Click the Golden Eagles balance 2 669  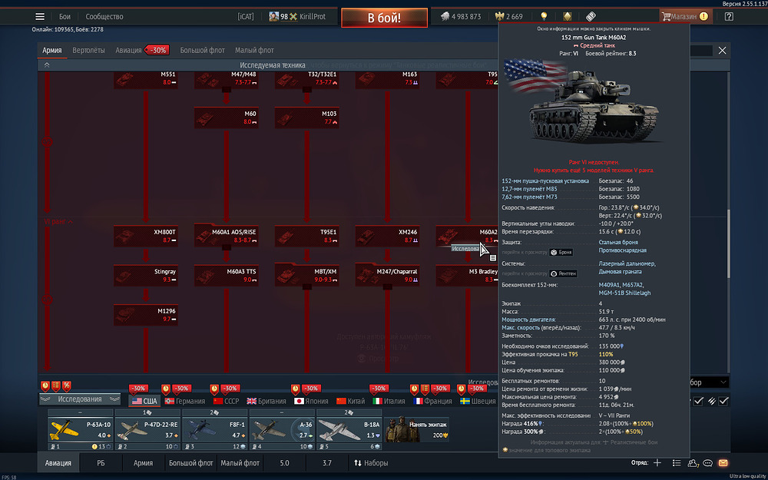pyautogui.click(x=510, y=17)
